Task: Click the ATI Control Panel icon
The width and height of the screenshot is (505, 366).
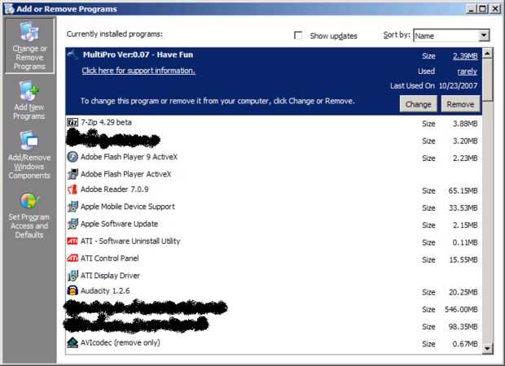Action: pos(72,259)
